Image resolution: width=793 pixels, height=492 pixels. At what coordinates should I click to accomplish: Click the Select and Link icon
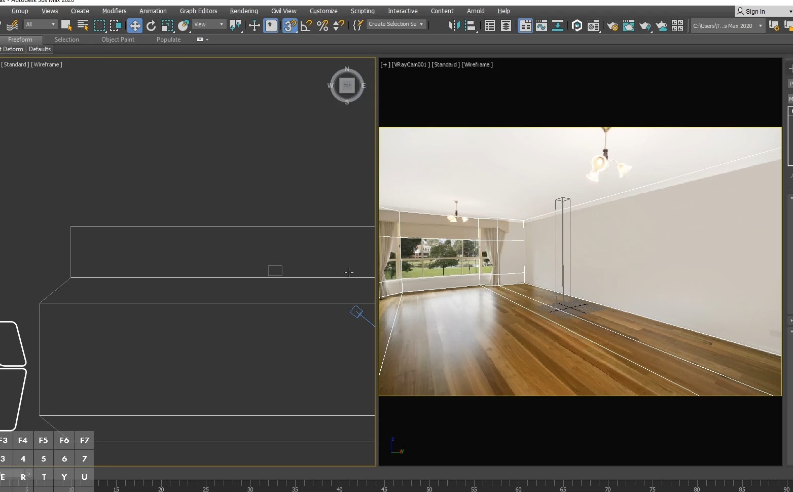12,25
